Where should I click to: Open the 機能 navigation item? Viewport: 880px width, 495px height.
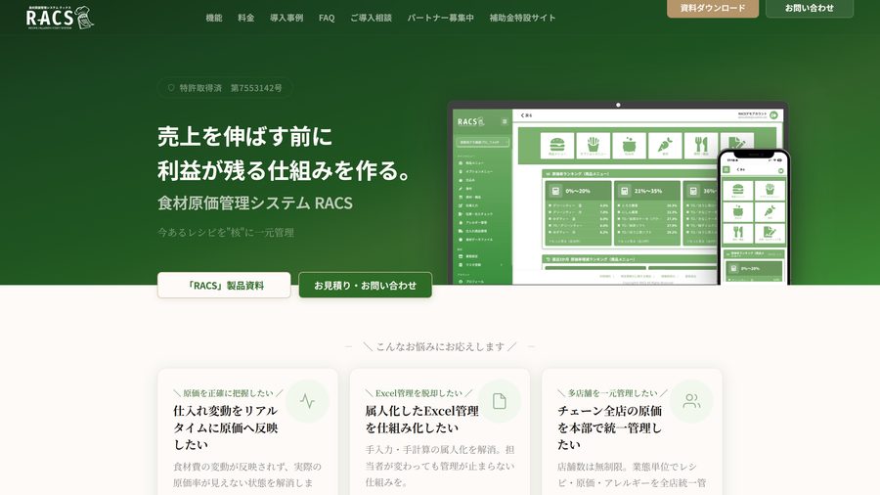(x=214, y=18)
